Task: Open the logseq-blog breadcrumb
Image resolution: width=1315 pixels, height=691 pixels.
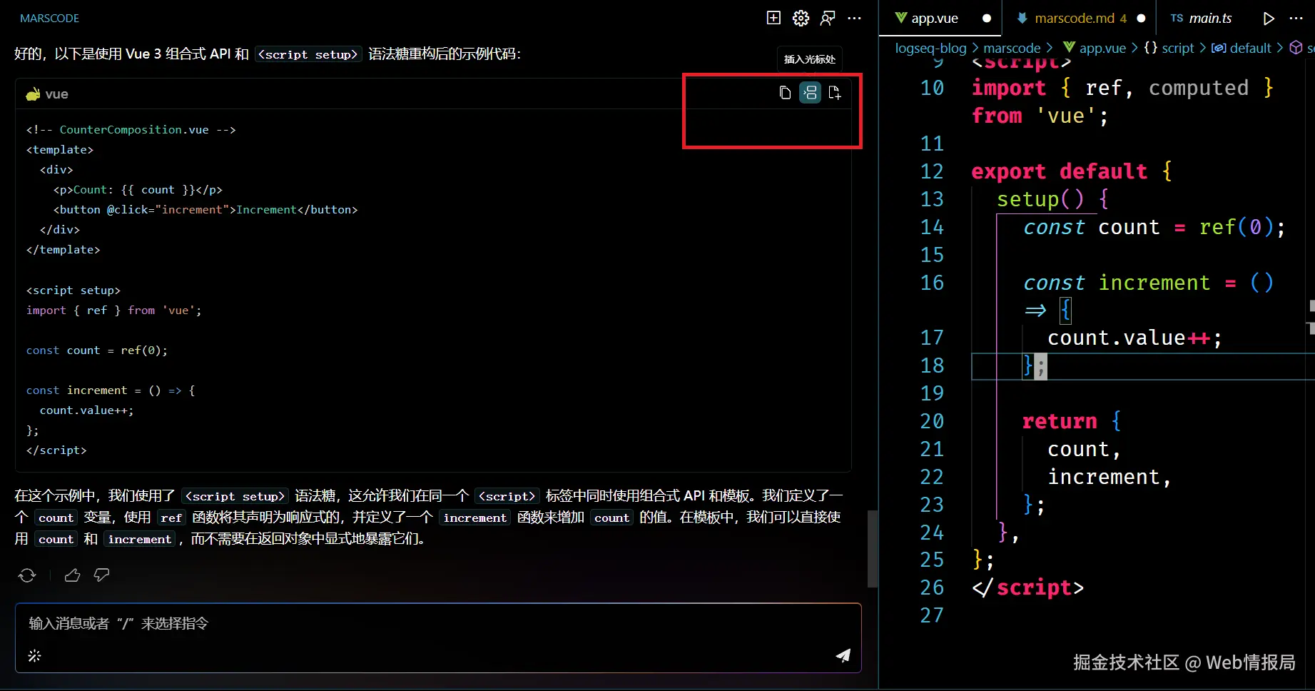Action: click(930, 48)
